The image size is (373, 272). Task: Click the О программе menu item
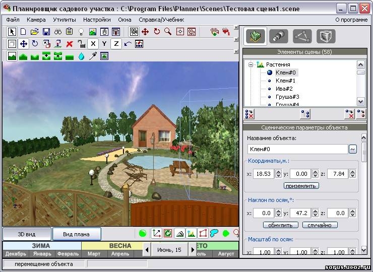click(351, 20)
